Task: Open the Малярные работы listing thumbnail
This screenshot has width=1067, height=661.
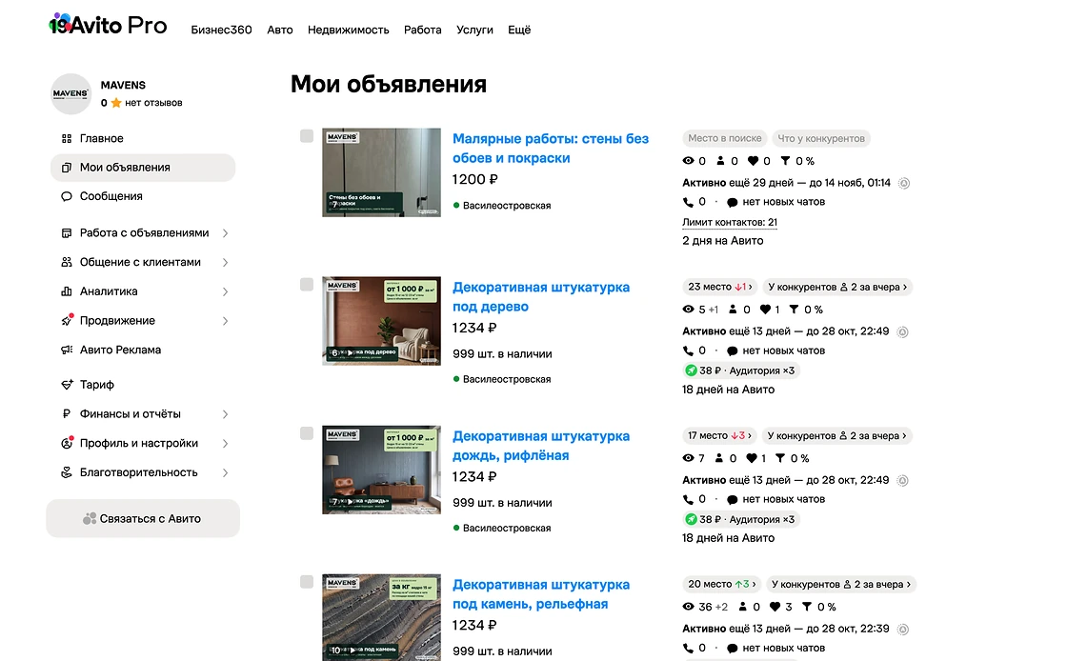Action: [381, 172]
